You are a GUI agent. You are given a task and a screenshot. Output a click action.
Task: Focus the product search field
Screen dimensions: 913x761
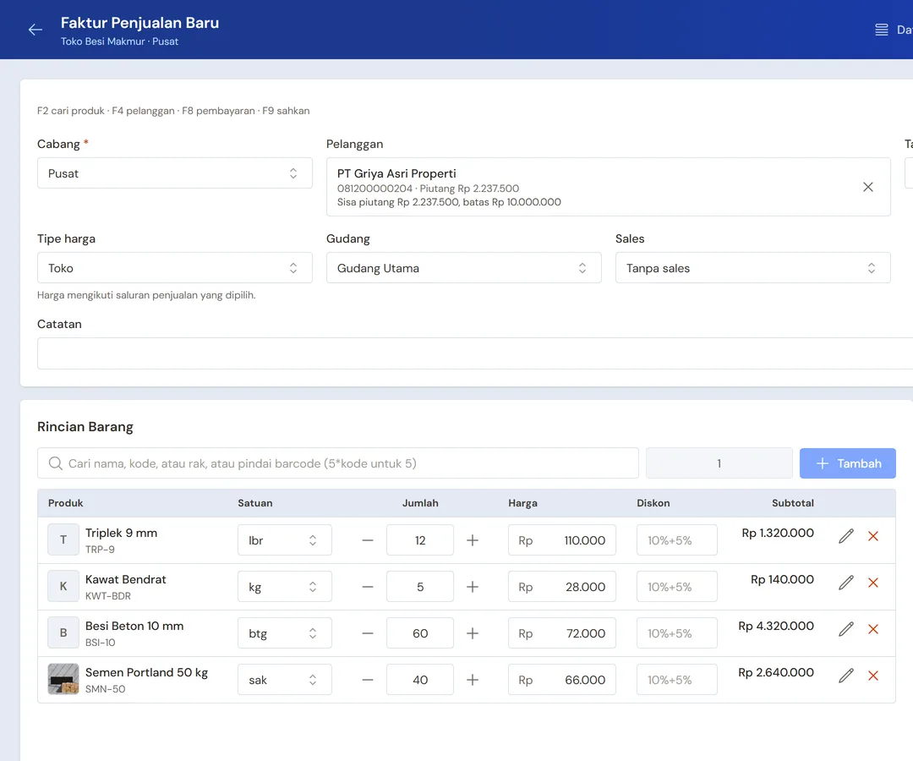tap(337, 463)
